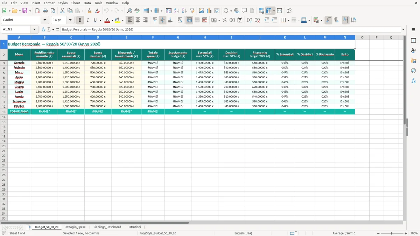
Task: Switch to Riepilogo_Dashboard sheet tab
Action: pyautogui.click(x=107, y=227)
